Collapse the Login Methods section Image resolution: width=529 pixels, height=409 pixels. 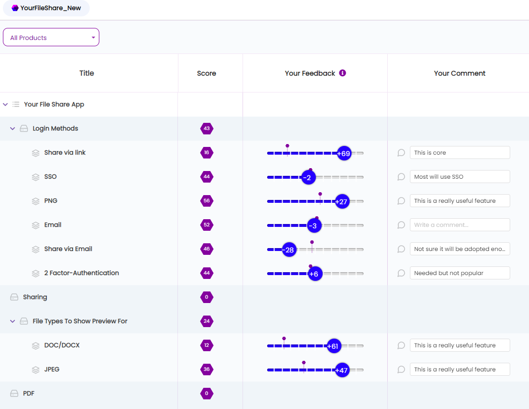[13, 129]
